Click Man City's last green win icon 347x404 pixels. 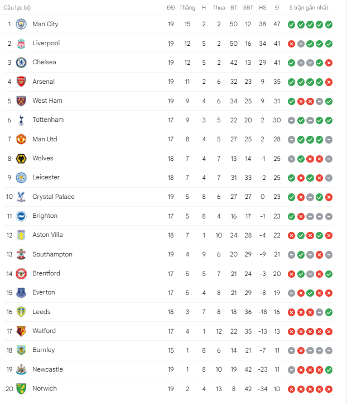coord(329,25)
